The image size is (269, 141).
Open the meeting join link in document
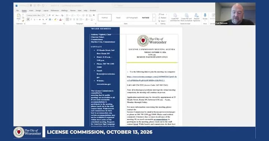tap(152, 78)
